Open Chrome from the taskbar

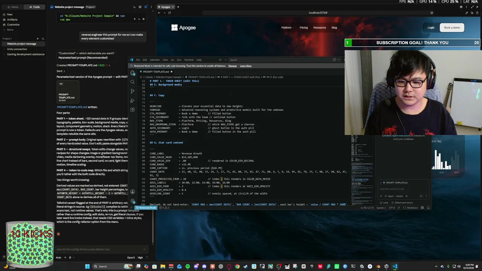[237, 266]
